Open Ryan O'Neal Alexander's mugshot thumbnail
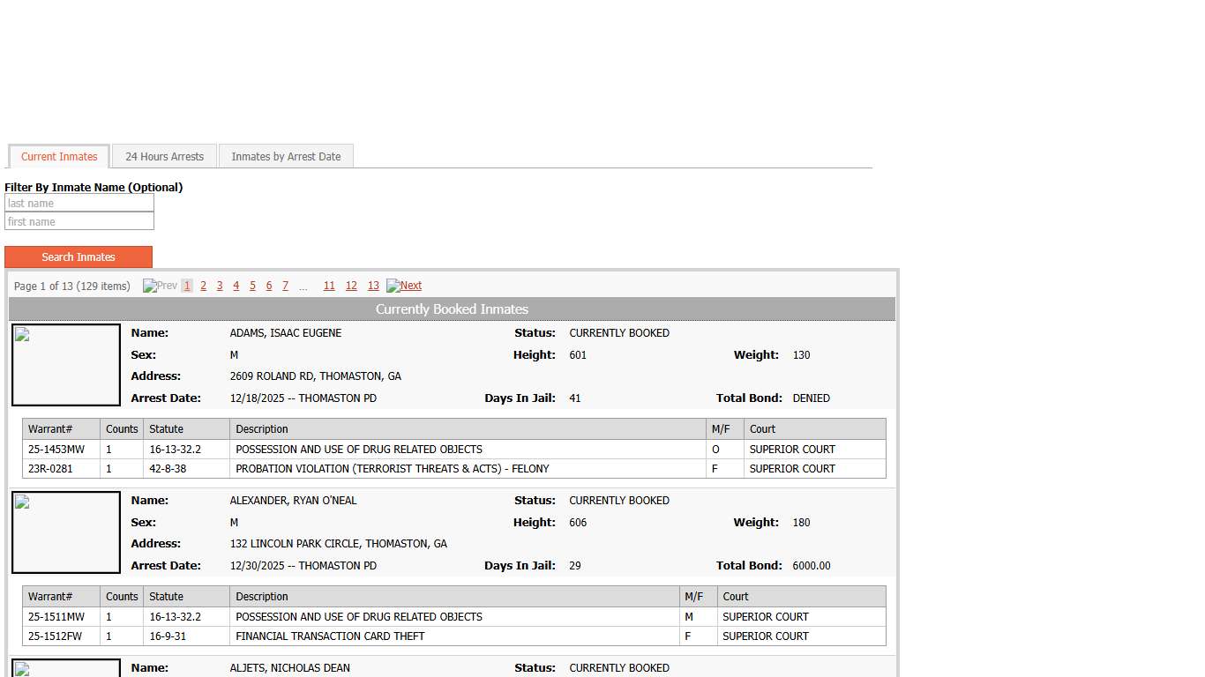 pyautogui.click(x=66, y=532)
